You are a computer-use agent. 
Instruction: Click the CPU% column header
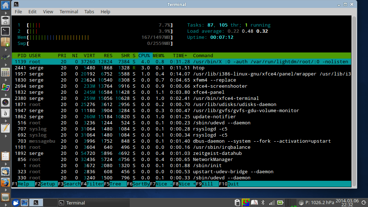(x=144, y=56)
